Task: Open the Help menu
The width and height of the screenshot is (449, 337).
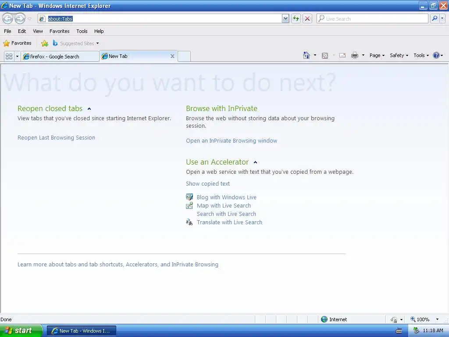Action: pos(99,31)
